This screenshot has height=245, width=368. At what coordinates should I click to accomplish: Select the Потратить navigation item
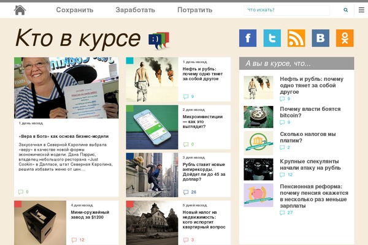pyautogui.click(x=194, y=10)
